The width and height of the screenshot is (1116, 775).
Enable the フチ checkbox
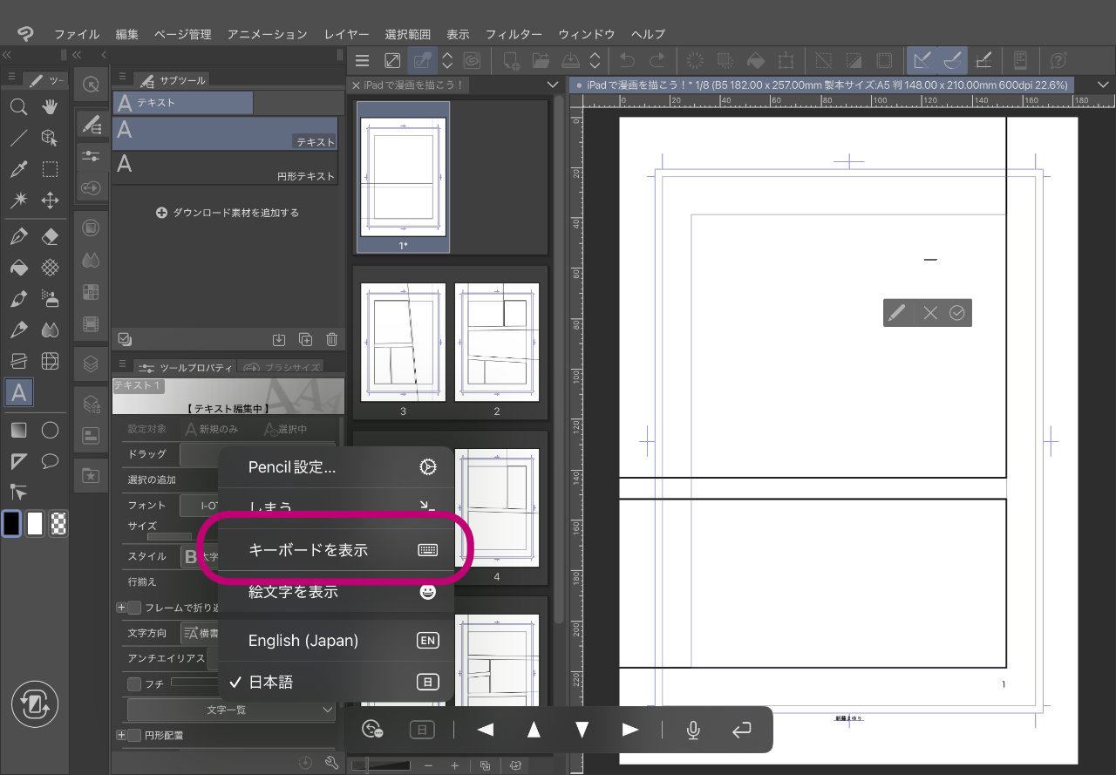tap(135, 684)
